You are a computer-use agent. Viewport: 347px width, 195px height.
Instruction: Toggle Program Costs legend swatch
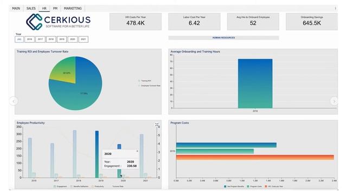(248, 186)
